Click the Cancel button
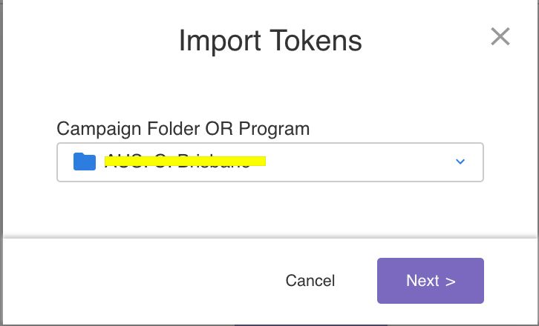The height and width of the screenshot is (326, 539). (x=310, y=281)
